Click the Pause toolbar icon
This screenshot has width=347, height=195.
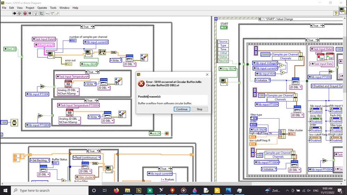pyautogui.click(x=30, y=13)
